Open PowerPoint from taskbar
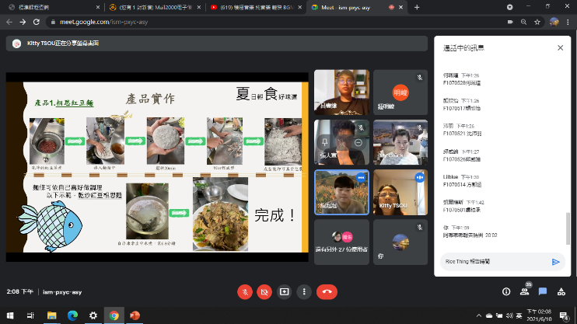Viewport: 577px width, 324px height. point(135,315)
